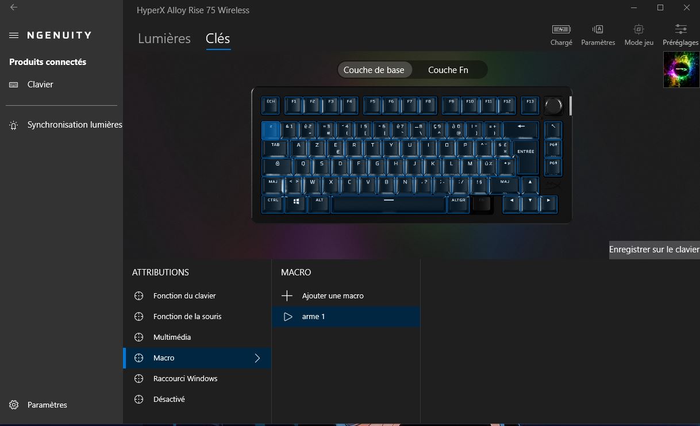
Task: Switch to the Lumières tab
Action: tap(164, 39)
